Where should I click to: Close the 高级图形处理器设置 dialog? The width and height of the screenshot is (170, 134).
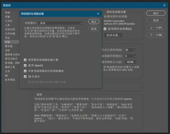tap(98, 14)
